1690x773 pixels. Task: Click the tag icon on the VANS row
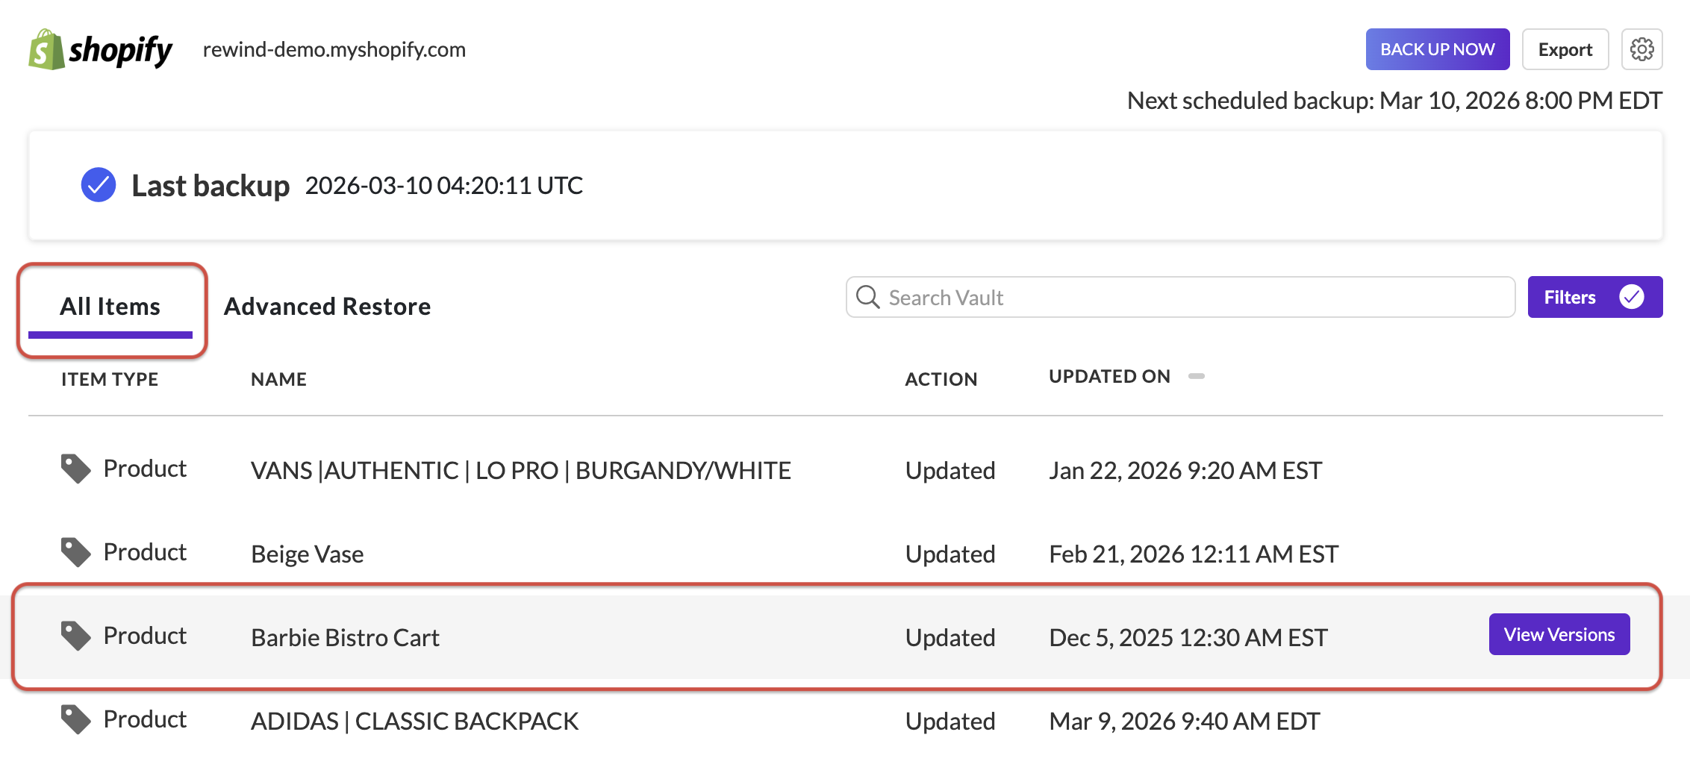coord(75,467)
